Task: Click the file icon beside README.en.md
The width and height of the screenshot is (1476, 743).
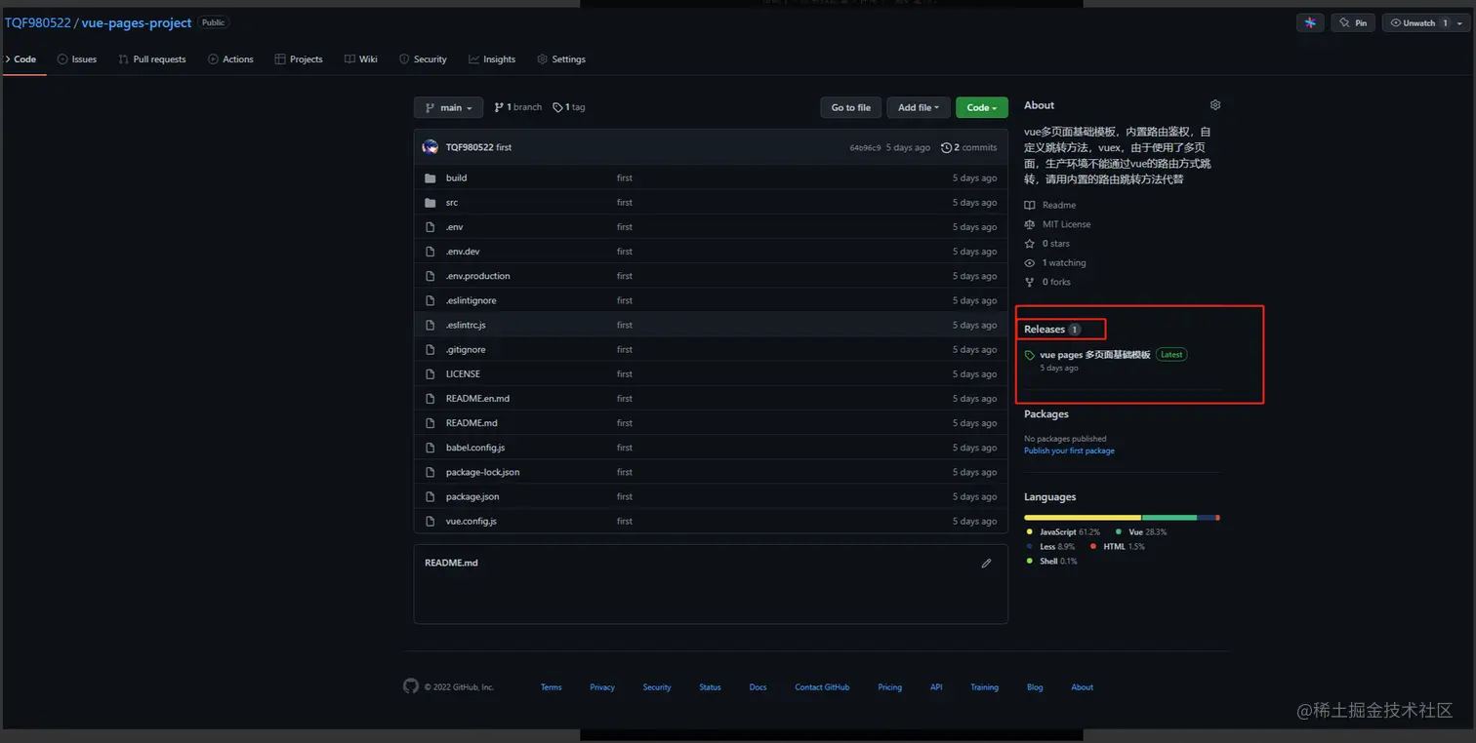Action: point(430,399)
